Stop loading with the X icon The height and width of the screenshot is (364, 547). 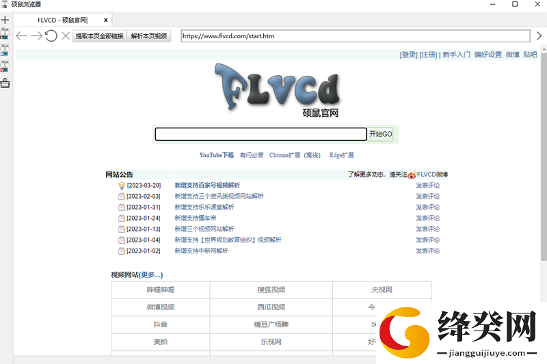coord(66,36)
